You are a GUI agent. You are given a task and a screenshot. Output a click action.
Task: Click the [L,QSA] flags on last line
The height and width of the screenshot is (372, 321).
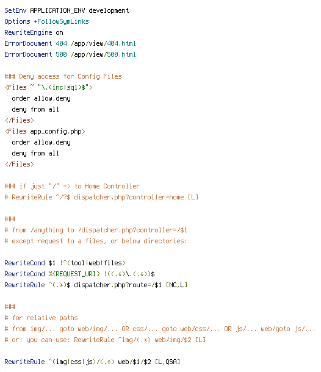click(167, 362)
